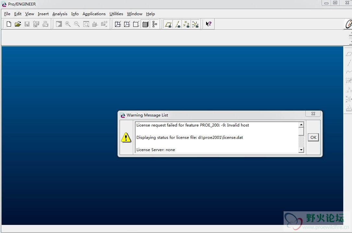Image resolution: width=352 pixels, height=233 pixels.
Task: Click the sketched curve tool in right toolbar
Action: click(x=349, y=81)
